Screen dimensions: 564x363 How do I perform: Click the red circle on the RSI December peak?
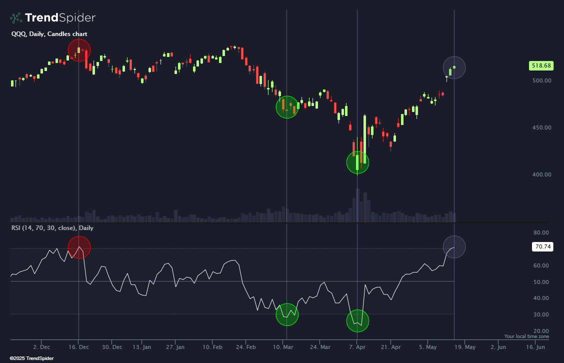[79, 247]
